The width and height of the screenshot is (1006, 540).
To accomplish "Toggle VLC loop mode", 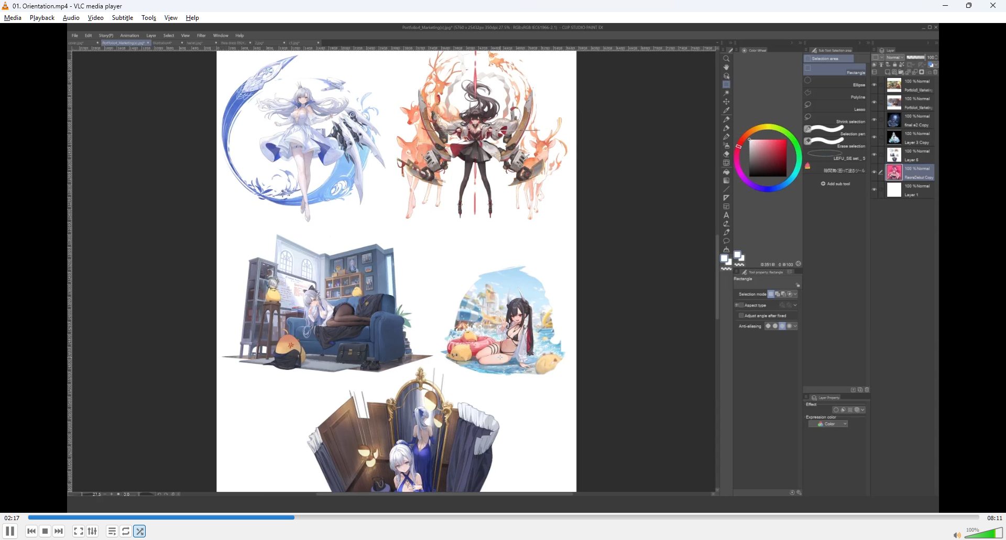I will [126, 531].
